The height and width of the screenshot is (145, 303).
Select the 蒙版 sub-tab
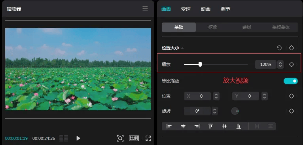click(x=247, y=27)
